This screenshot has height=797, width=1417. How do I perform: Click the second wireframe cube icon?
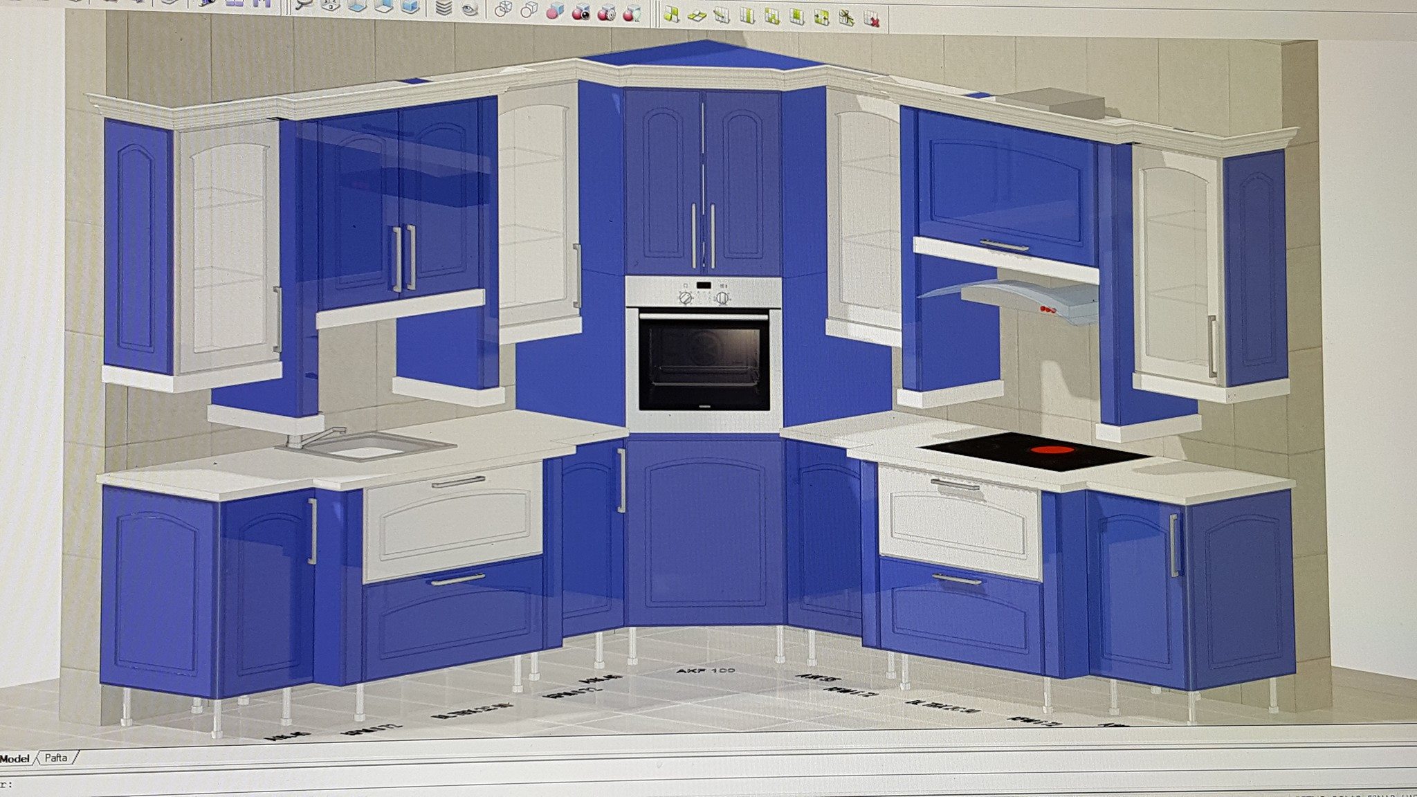point(529,10)
